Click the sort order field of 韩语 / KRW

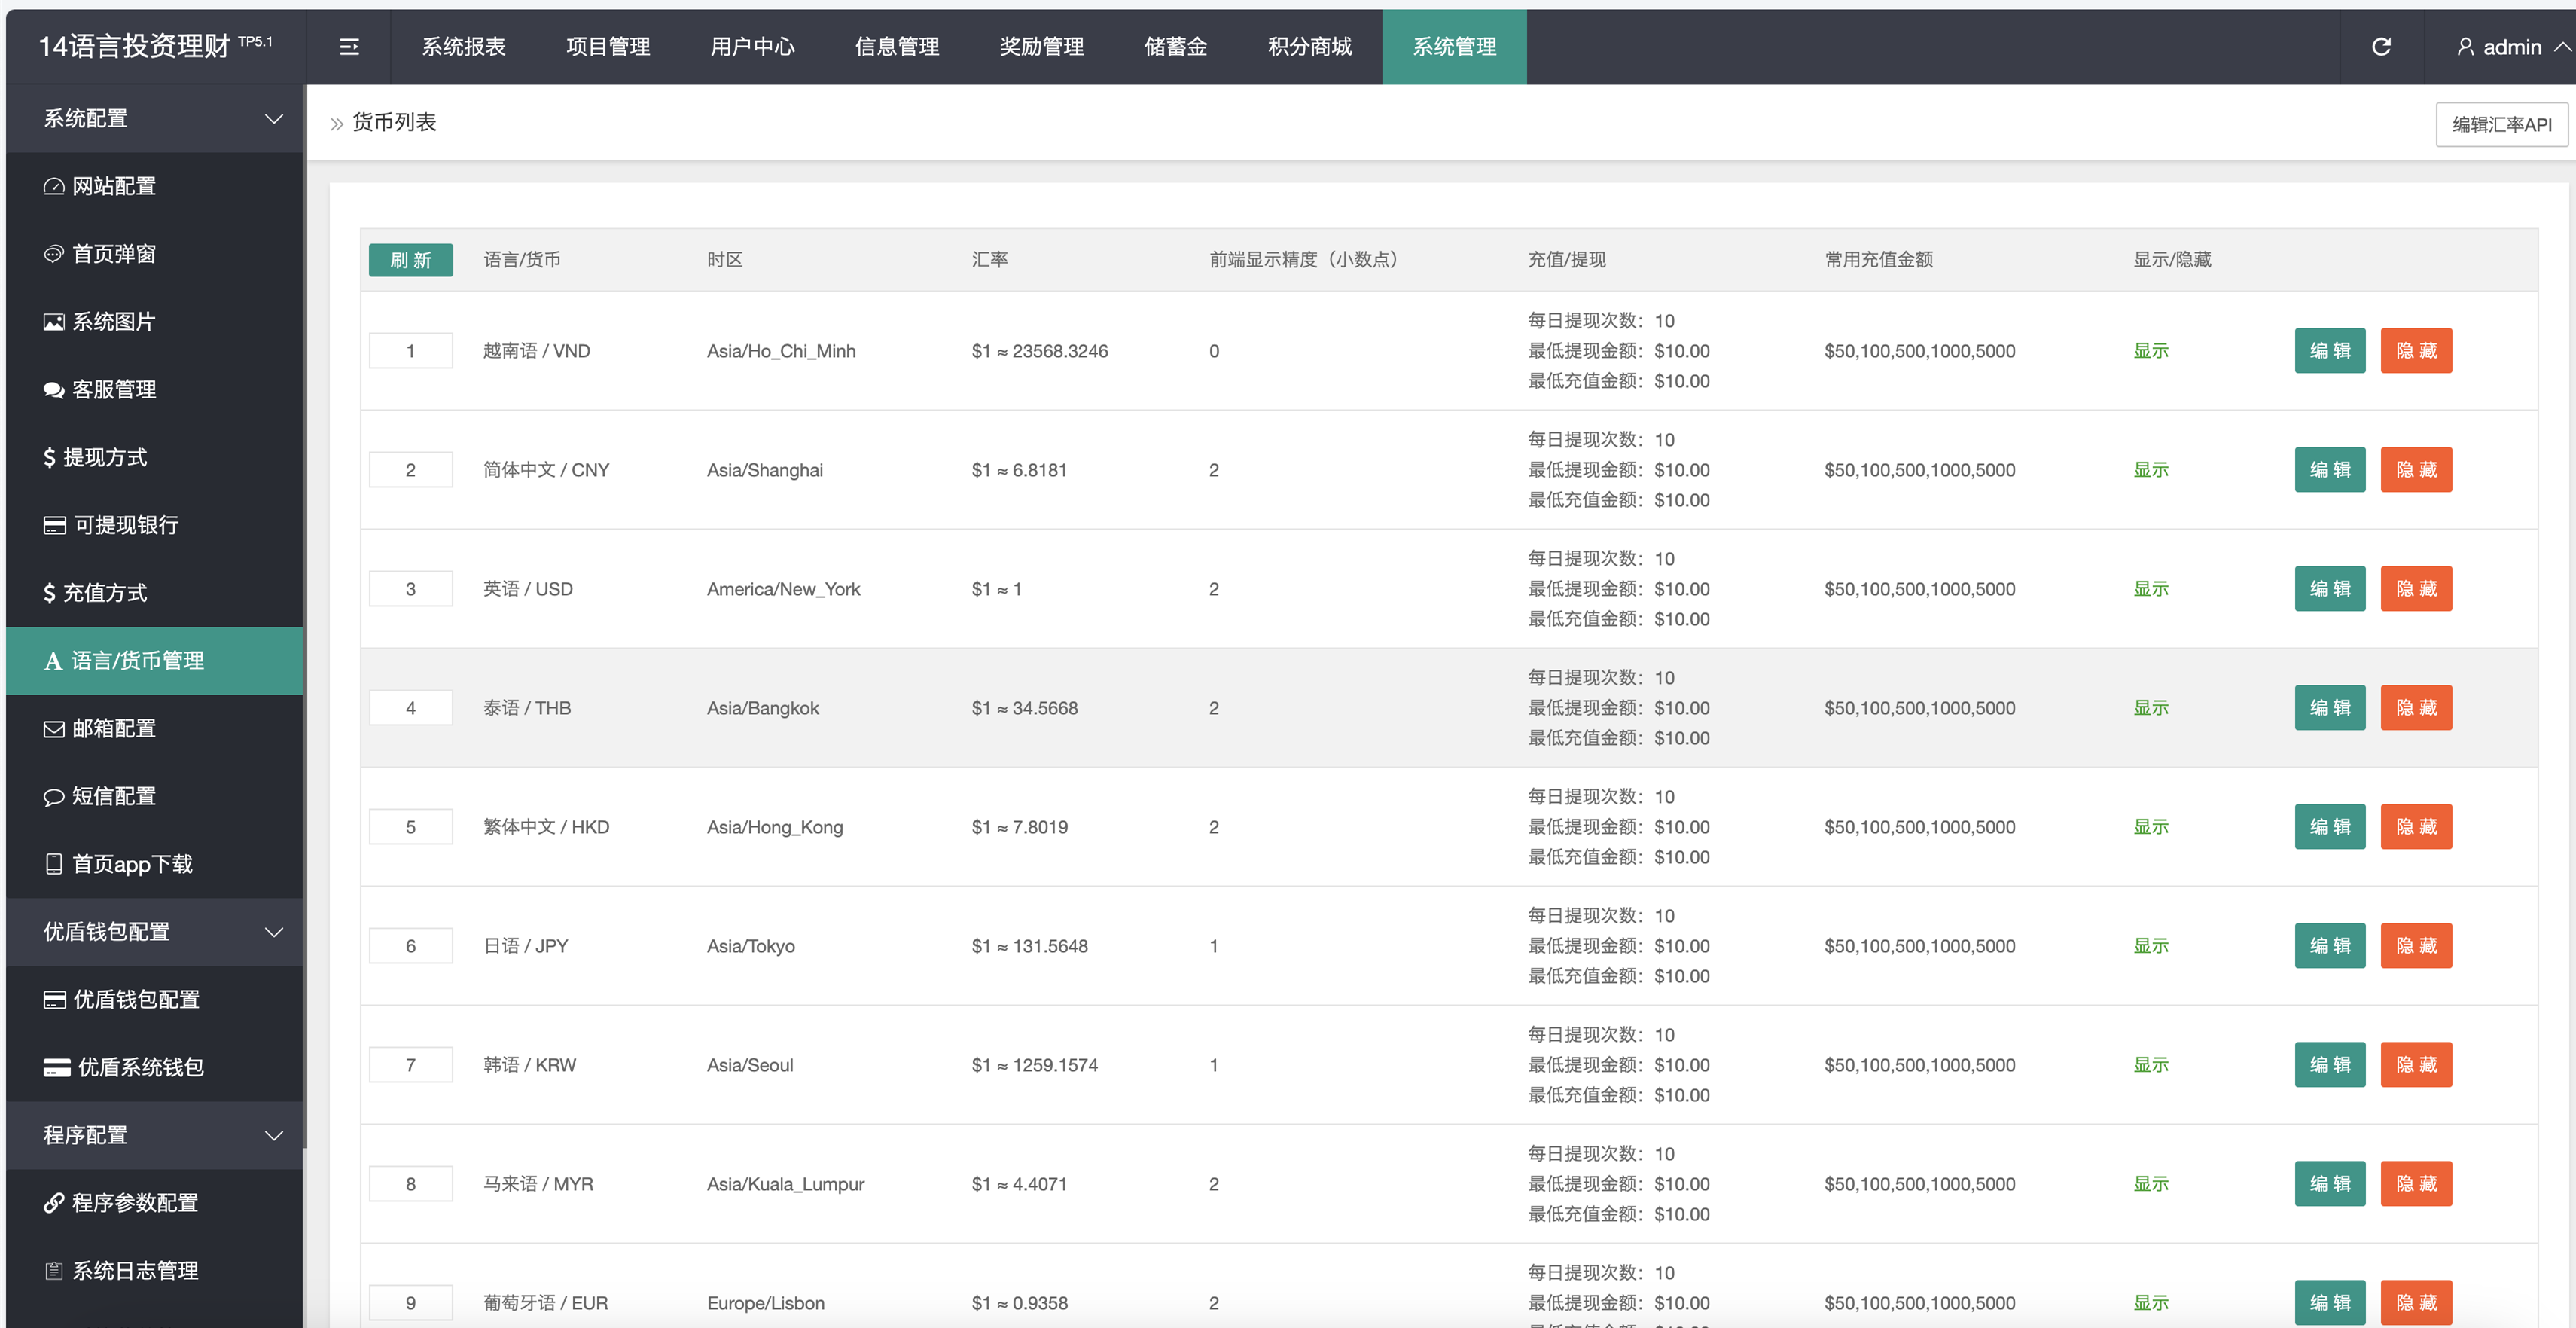click(x=410, y=1065)
